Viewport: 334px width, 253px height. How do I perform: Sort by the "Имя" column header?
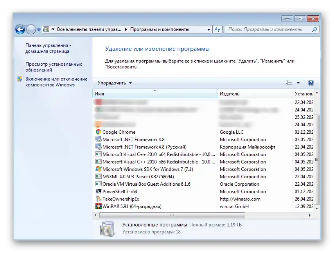click(x=155, y=94)
